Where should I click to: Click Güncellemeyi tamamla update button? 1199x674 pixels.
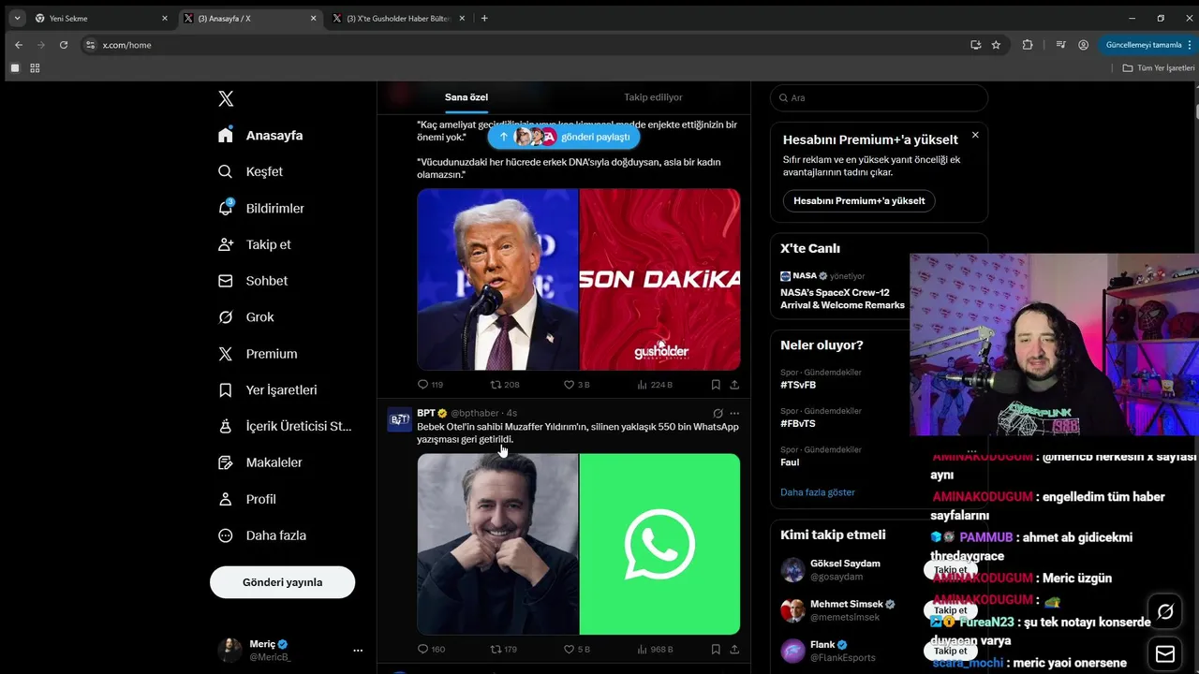click(1147, 45)
